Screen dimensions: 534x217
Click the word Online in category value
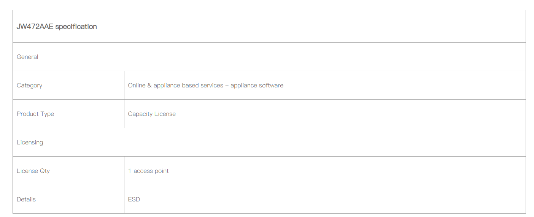click(x=137, y=86)
